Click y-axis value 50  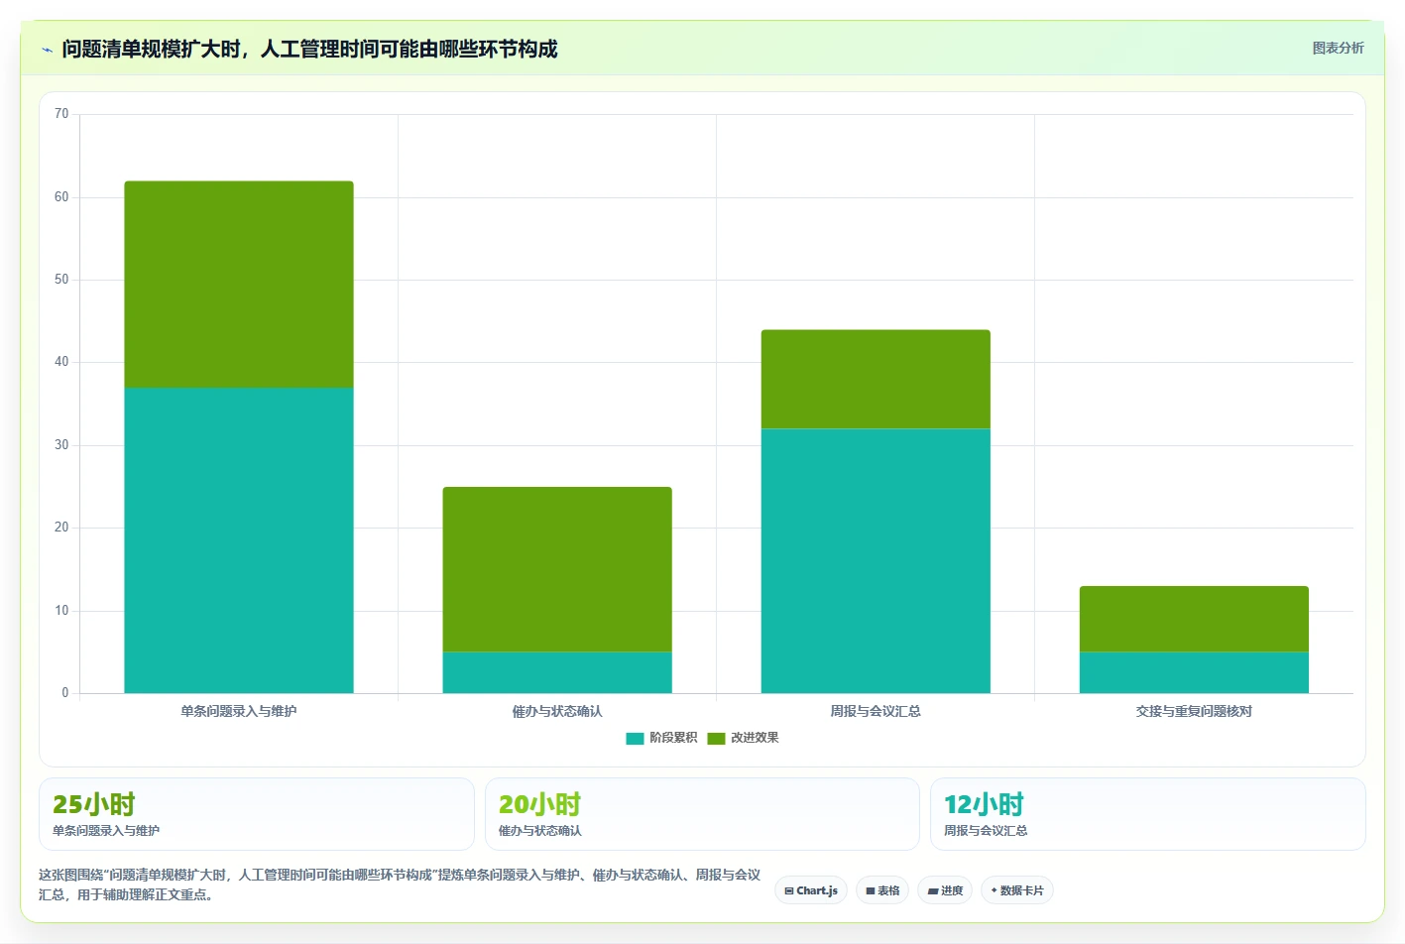[x=61, y=280]
